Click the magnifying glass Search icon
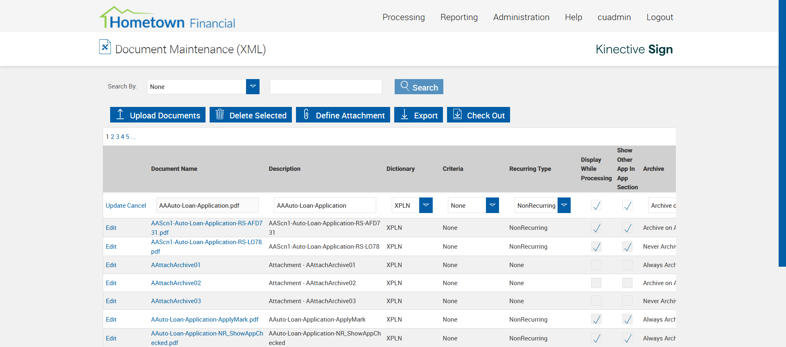Image resolution: width=786 pixels, height=347 pixels. 404,86
